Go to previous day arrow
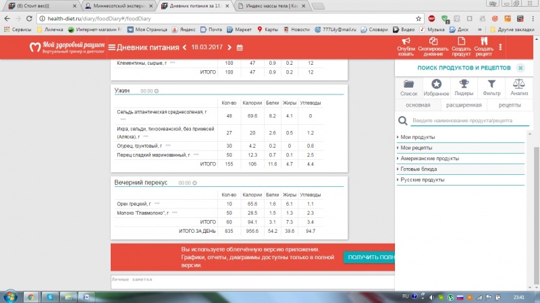The width and height of the screenshot is (540, 303). [x=185, y=47]
